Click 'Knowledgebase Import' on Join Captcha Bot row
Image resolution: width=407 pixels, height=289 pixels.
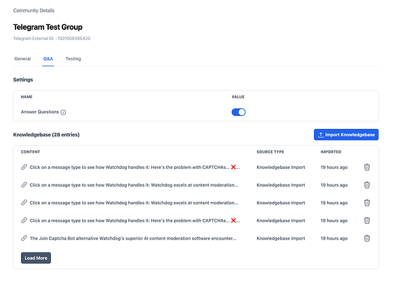tap(281, 238)
